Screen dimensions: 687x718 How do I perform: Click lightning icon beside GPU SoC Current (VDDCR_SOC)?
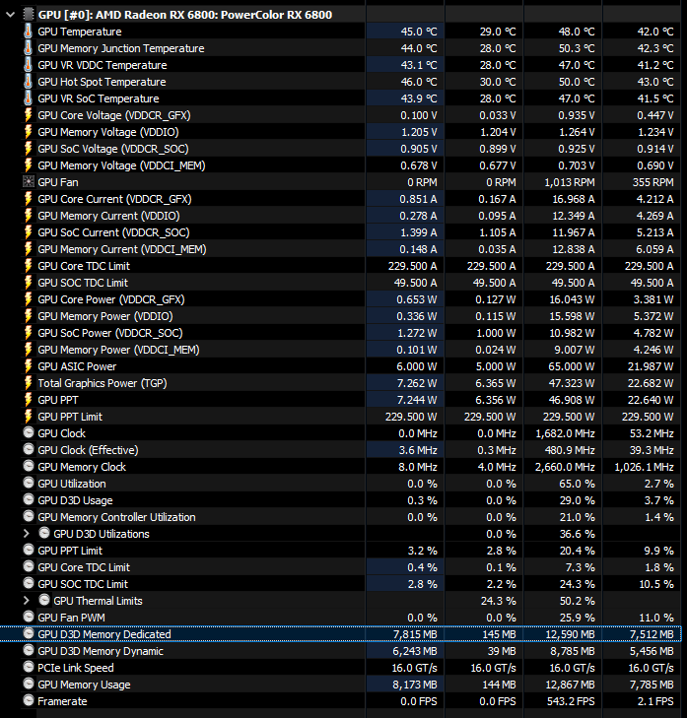pyautogui.click(x=29, y=232)
